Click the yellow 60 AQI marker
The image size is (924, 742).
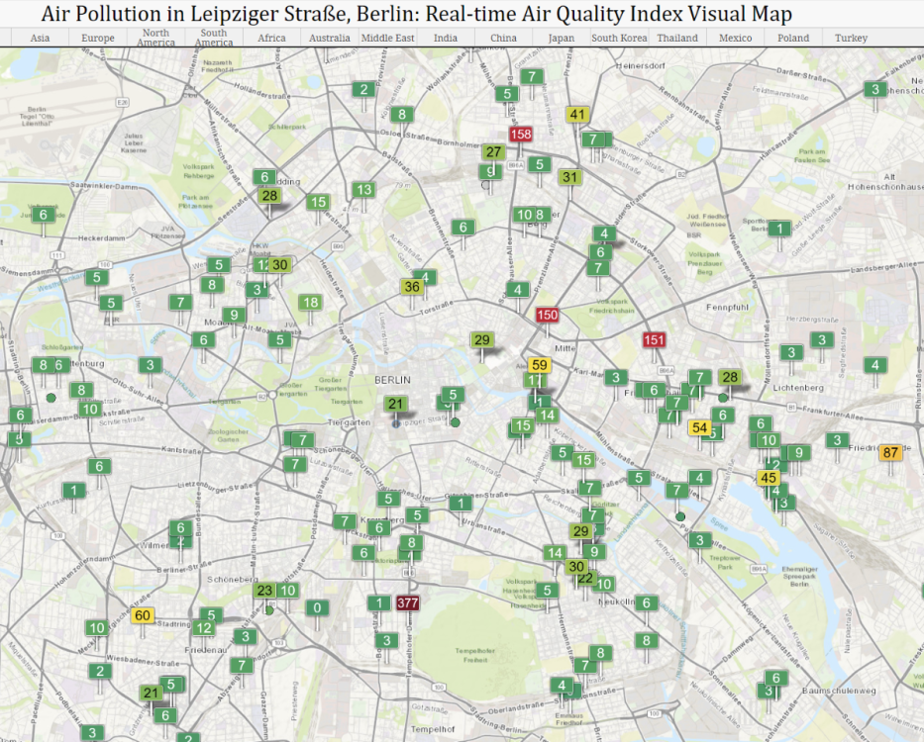click(142, 615)
